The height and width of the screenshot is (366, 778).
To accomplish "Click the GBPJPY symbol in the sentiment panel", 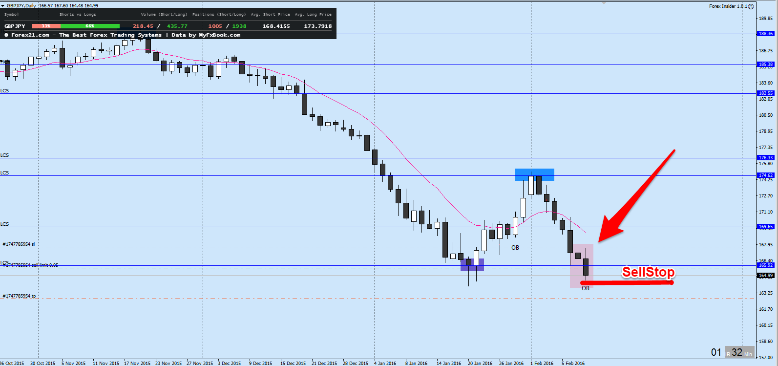I will (x=15, y=26).
